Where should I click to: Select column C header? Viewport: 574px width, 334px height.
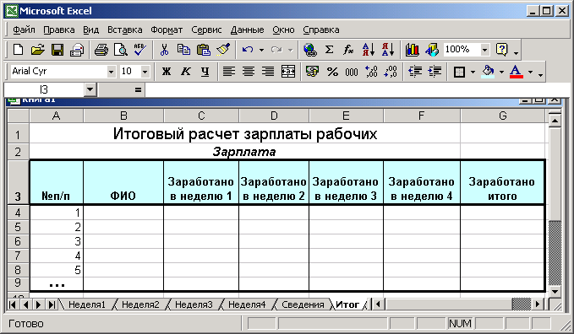(x=201, y=116)
